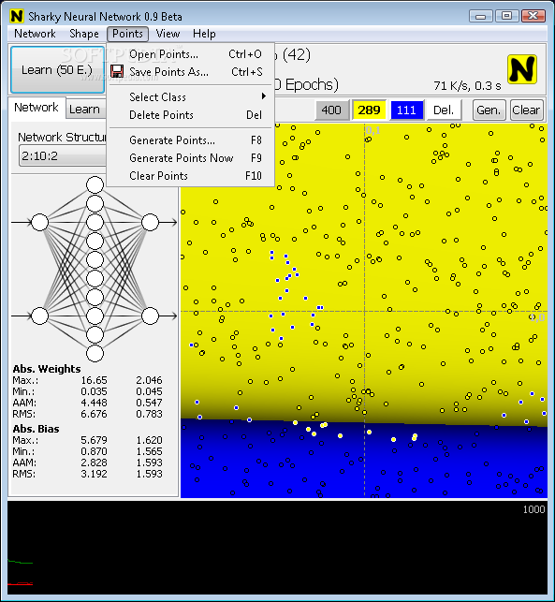
Task: Select the blue class 111 swatch
Action: (406, 110)
